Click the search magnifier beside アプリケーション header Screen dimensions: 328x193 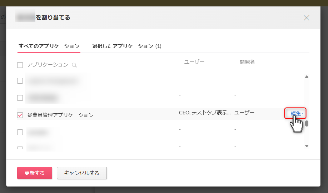pyautogui.click(x=74, y=65)
